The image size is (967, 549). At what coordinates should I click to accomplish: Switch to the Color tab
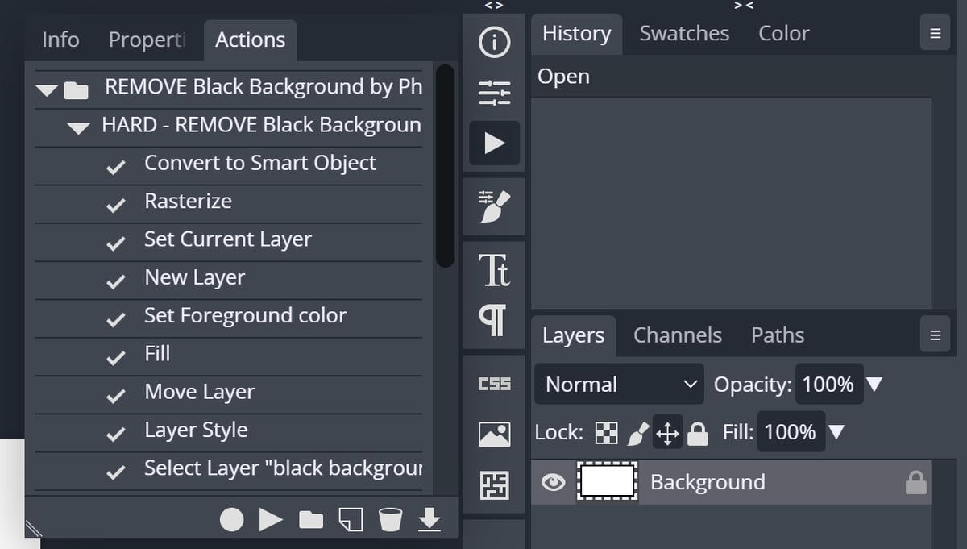pyautogui.click(x=783, y=34)
